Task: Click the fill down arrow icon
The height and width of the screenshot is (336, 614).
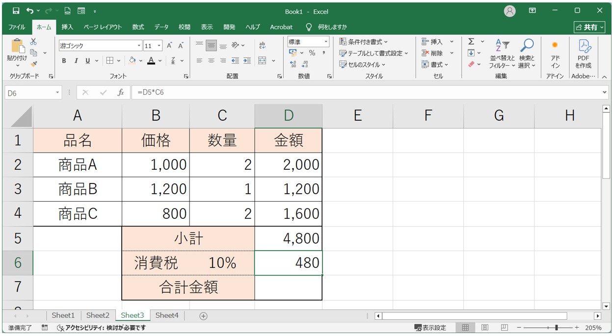Action: 471,53
